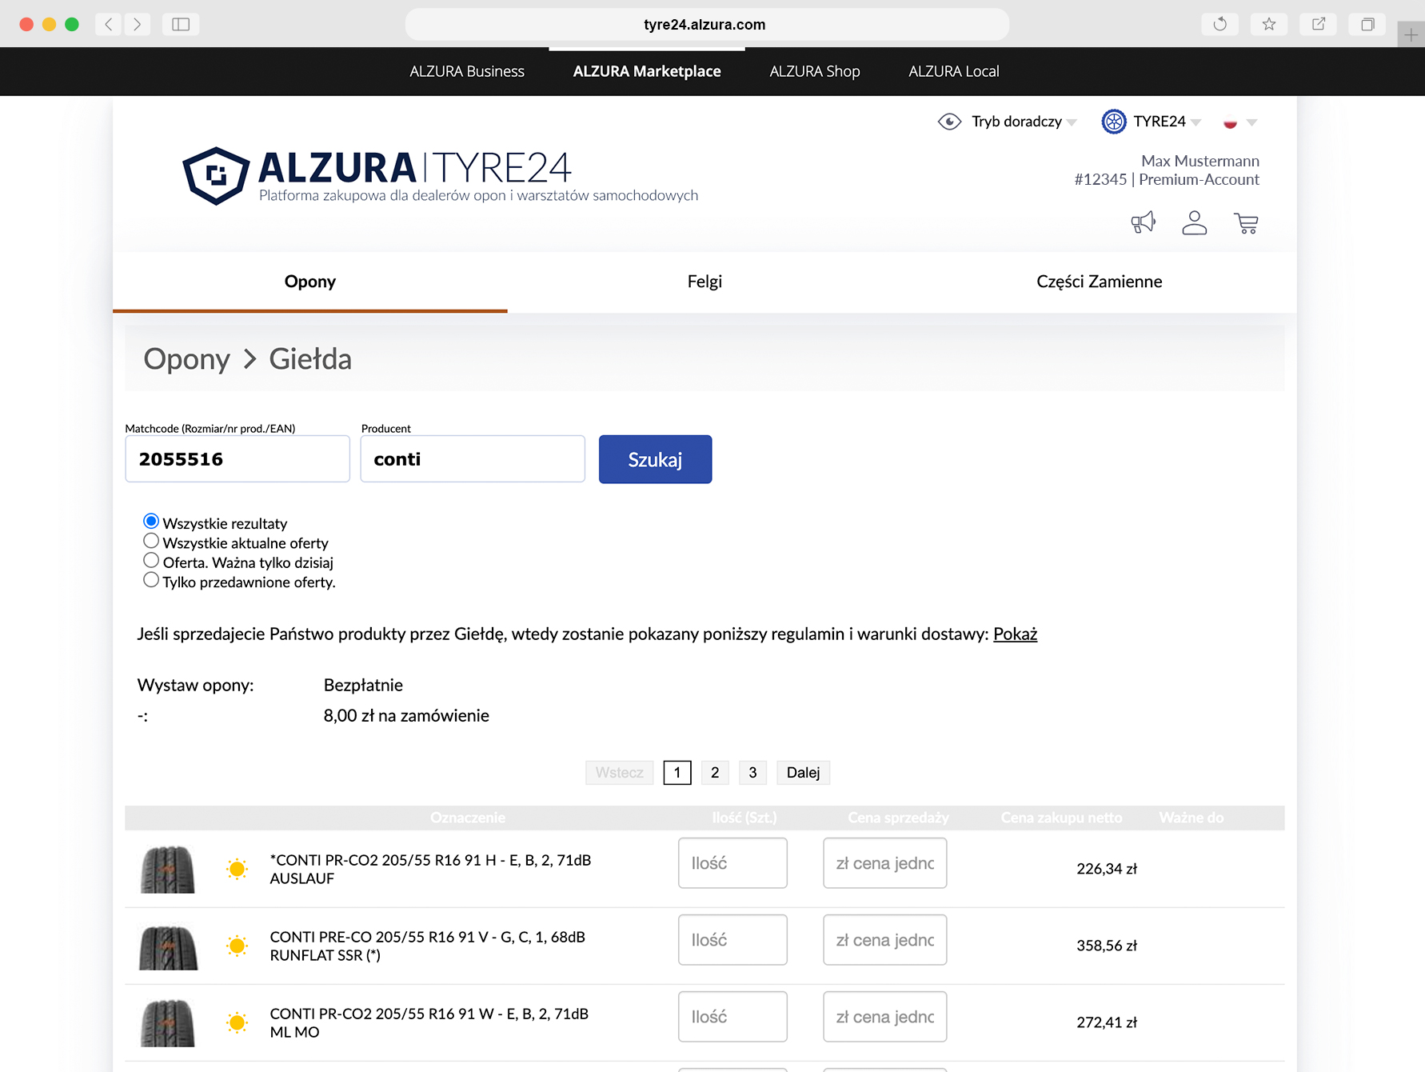Screen dimensions: 1425x1072
Task: Open the ALZURA Business tab
Action: tap(467, 71)
